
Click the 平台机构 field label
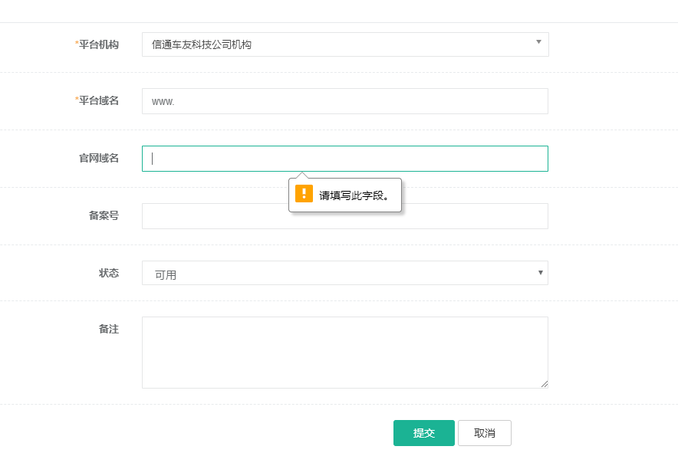pyautogui.click(x=99, y=44)
